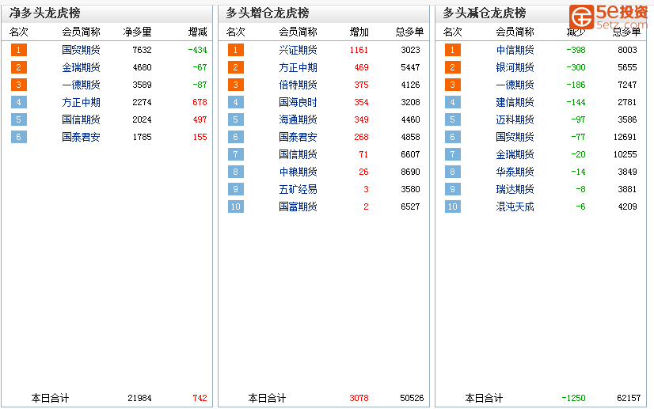Click rank badge 1 beside 中信期货
This screenshot has height=409, width=654.
453,50
